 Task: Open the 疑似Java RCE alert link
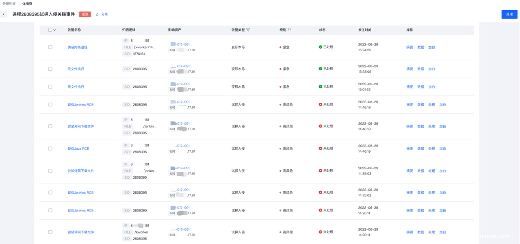click(78, 149)
